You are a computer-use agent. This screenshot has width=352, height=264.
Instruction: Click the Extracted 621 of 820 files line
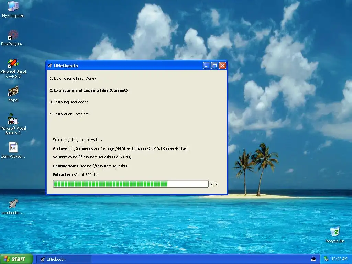click(x=76, y=175)
